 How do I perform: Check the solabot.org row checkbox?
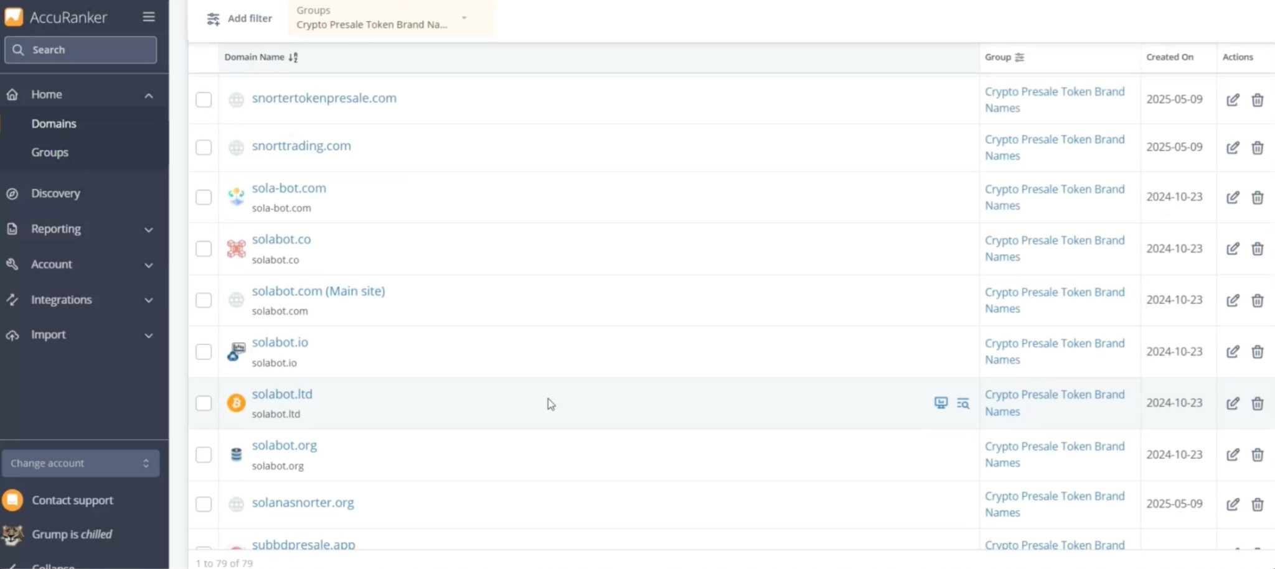[x=204, y=455]
